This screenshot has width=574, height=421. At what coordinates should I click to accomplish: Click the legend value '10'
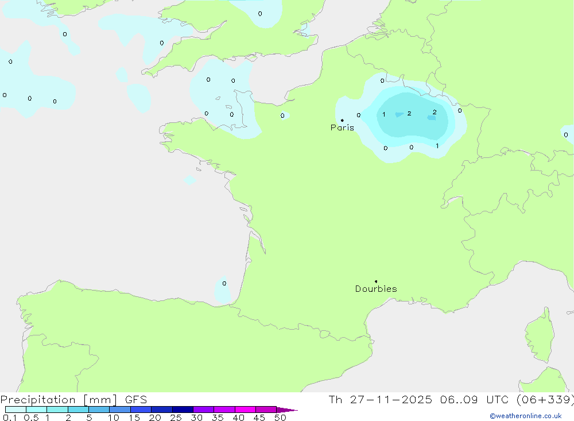114,418
